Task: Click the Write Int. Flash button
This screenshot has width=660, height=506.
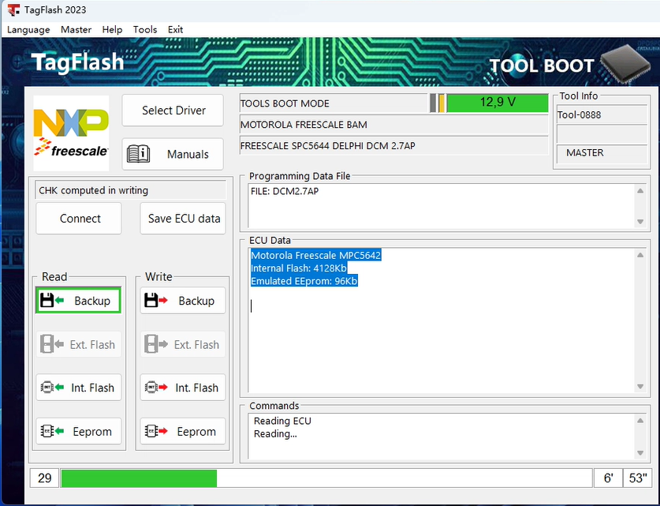Action: (x=183, y=387)
